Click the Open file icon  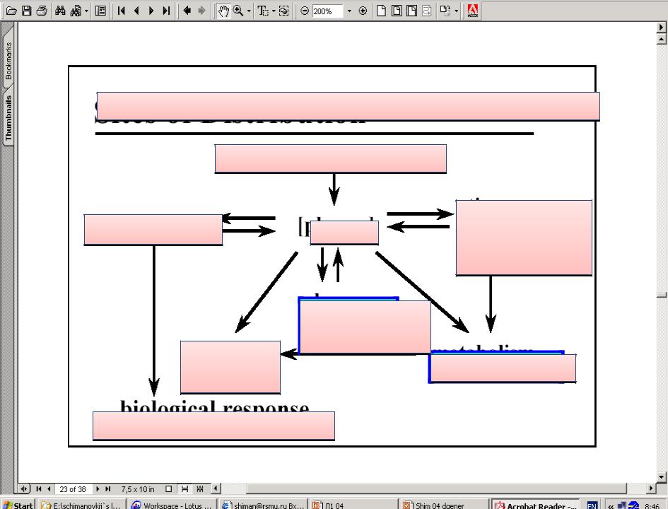pos(11,11)
